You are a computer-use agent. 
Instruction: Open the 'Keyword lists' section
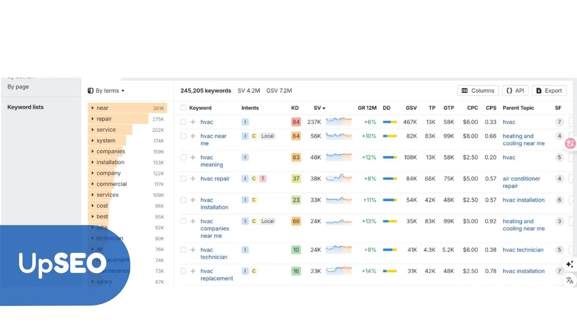25,107
